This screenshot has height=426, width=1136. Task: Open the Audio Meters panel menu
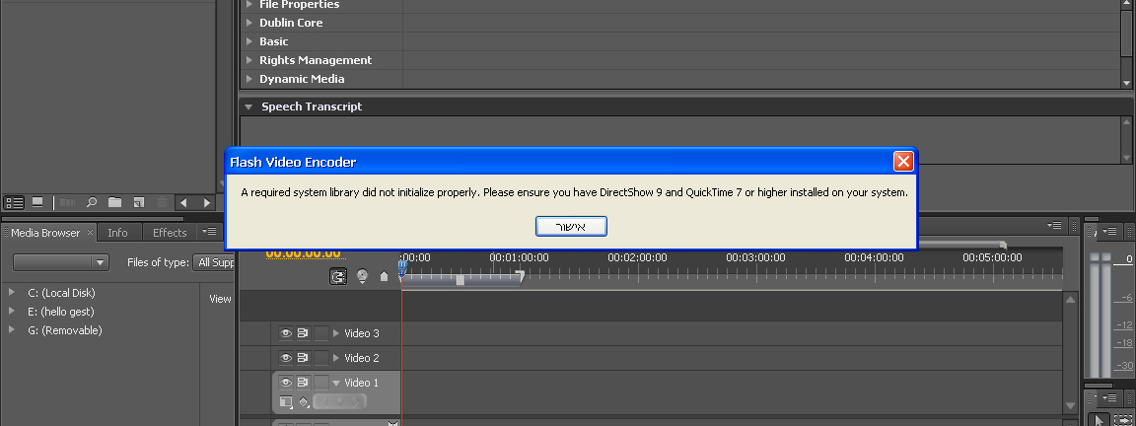(x=1109, y=231)
